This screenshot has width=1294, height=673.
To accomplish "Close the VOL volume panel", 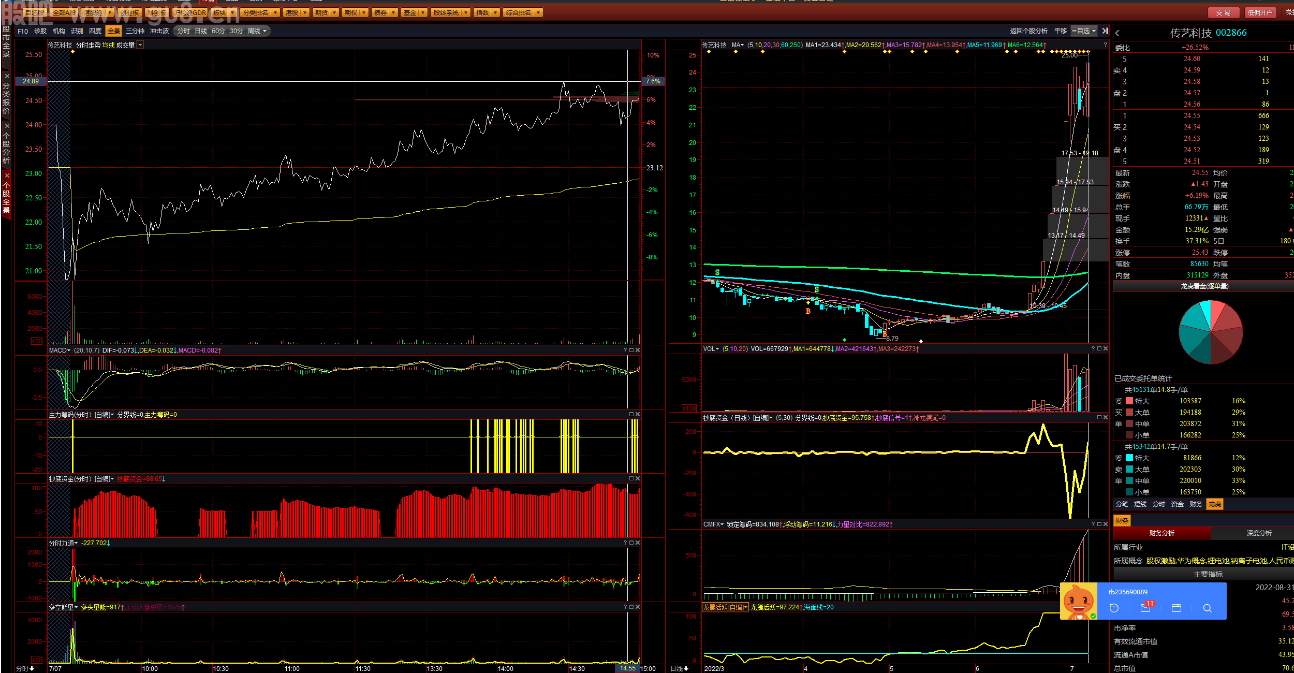I will point(1106,349).
